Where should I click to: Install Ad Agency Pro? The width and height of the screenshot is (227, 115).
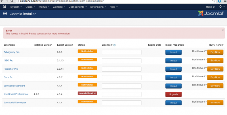pyautogui.click(x=173, y=52)
